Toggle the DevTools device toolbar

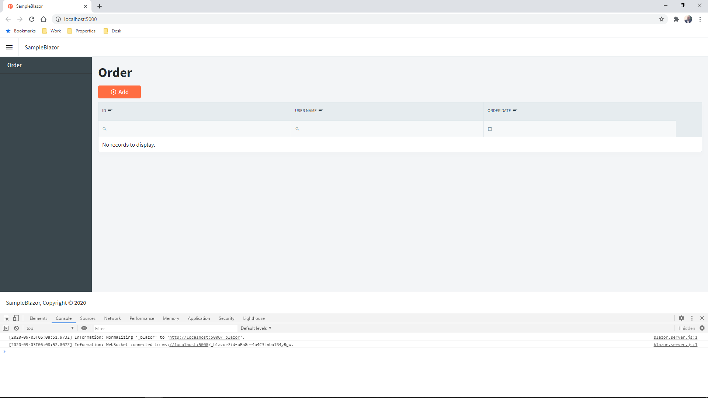point(16,318)
